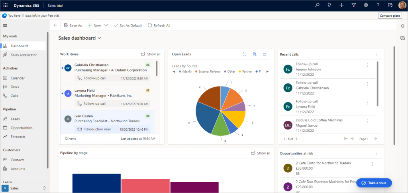Viewport: 408px width, 193px height.
Task: Click the back arrow in command bar
Action: [x=55, y=25]
